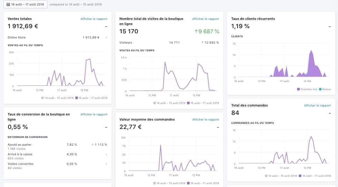
Task: Click up arrow beside 1 112 % in funnel
Action: (x=93, y=145)
